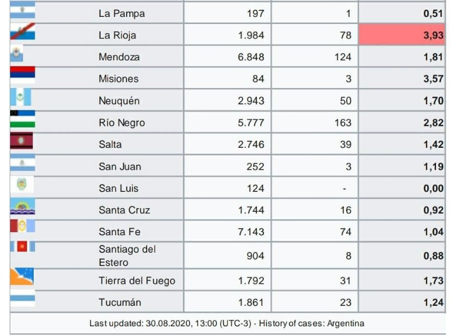
Task: Open the Tucumán province link
Action: (120, 302)
